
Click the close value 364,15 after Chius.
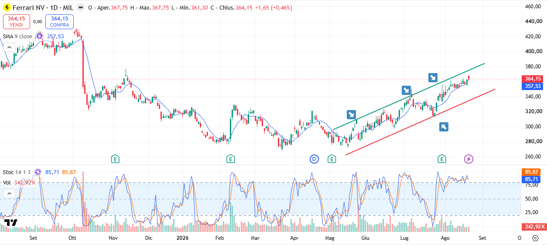click(244, 8)
